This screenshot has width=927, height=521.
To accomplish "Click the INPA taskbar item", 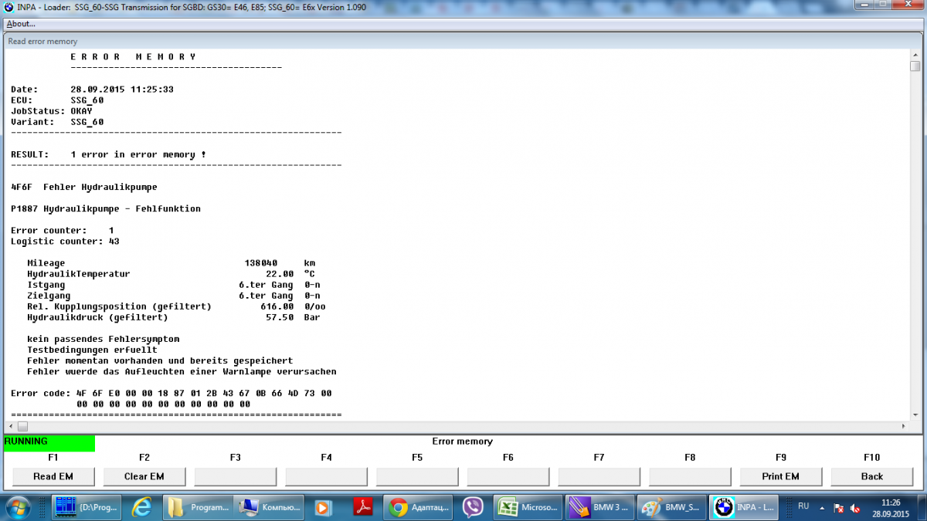I will pos(745,507).
